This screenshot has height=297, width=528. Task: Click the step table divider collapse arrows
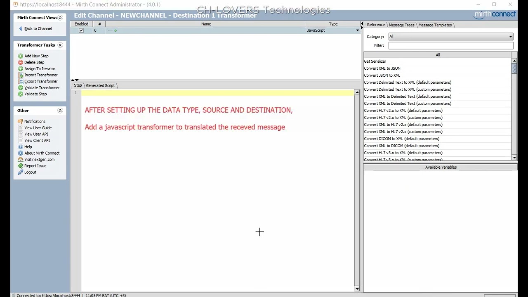[75, 80]
